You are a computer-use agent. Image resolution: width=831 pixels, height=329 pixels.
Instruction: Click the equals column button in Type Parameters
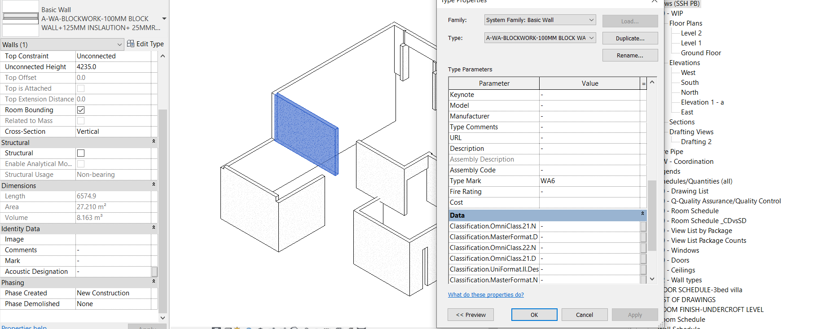[643, 83]
